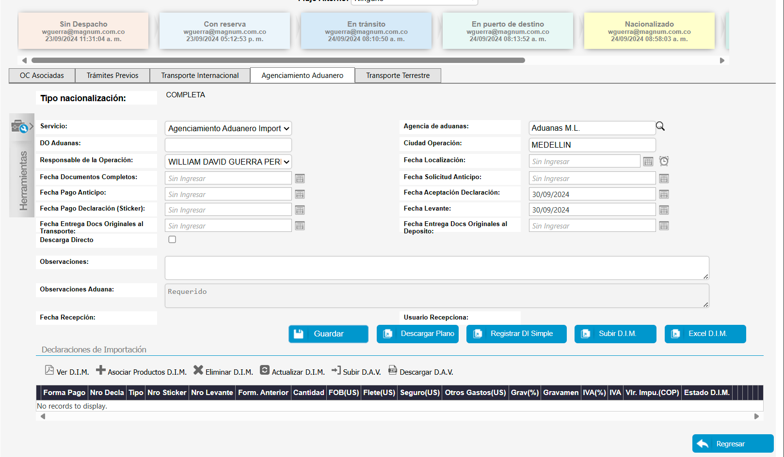Click Eliminar D.I.M. delete icon
Viewport: 784px width, 457px height.
[x=198, y=370]
